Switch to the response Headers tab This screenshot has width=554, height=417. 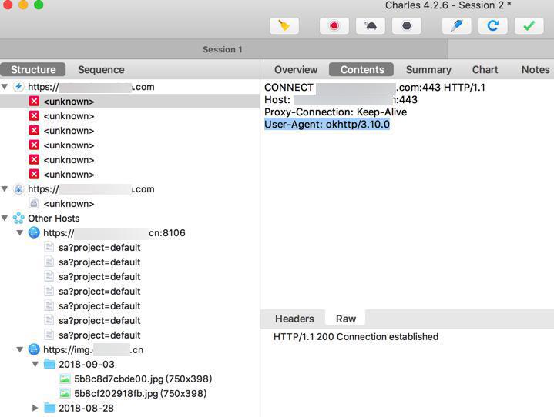click(294, 319)
